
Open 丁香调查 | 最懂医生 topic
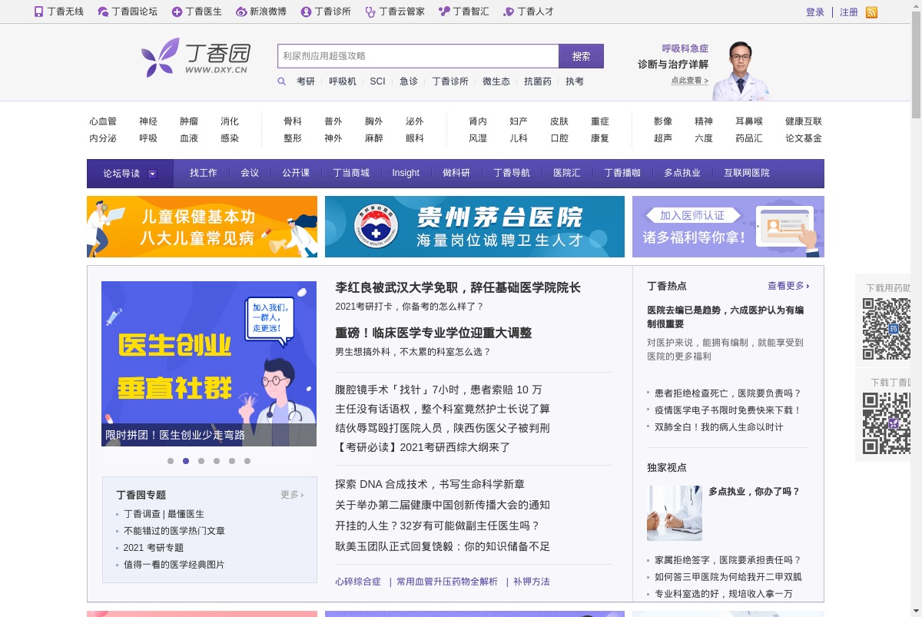pos(164,514)
